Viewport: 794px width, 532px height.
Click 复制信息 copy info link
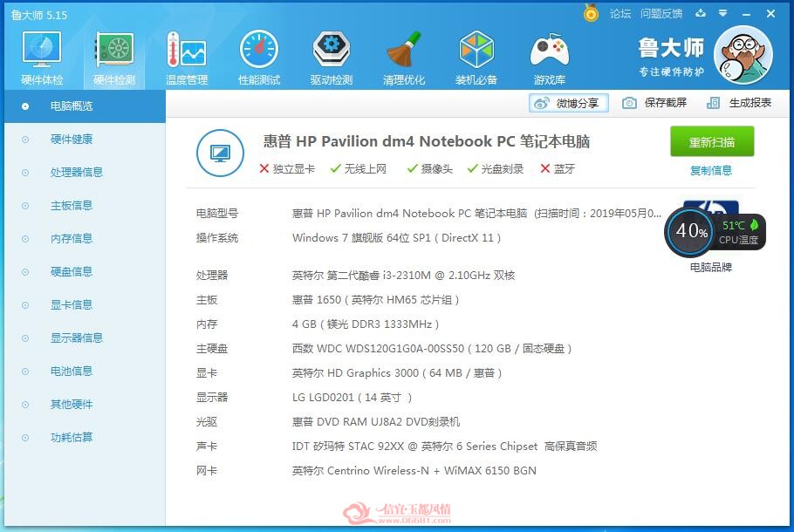click(711, 171)
